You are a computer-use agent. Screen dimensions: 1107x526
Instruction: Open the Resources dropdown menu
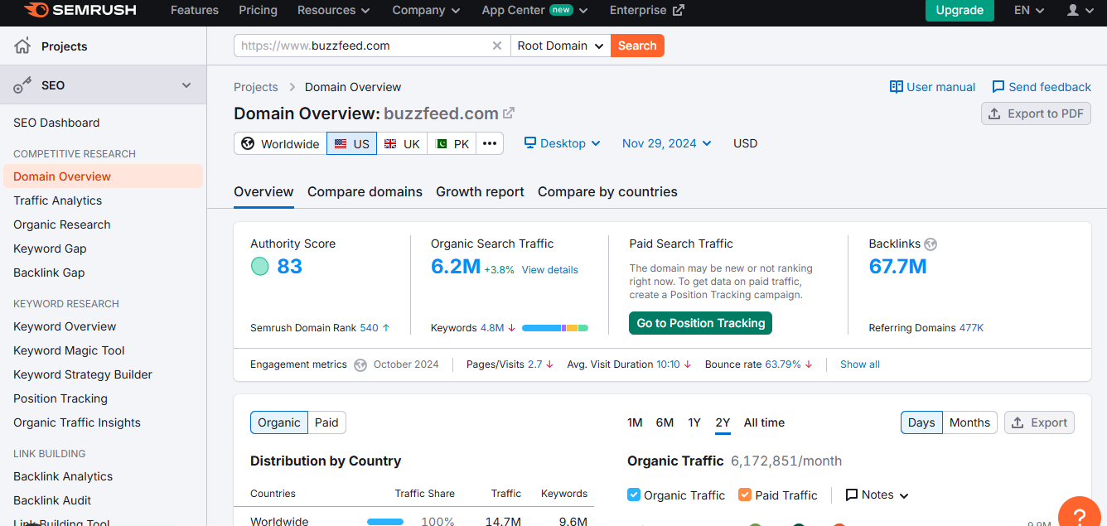point(332,11)
